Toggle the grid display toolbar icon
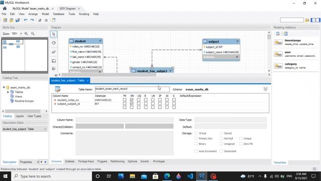The height and width of the screenshot is (181, 321). pos(46,20)
